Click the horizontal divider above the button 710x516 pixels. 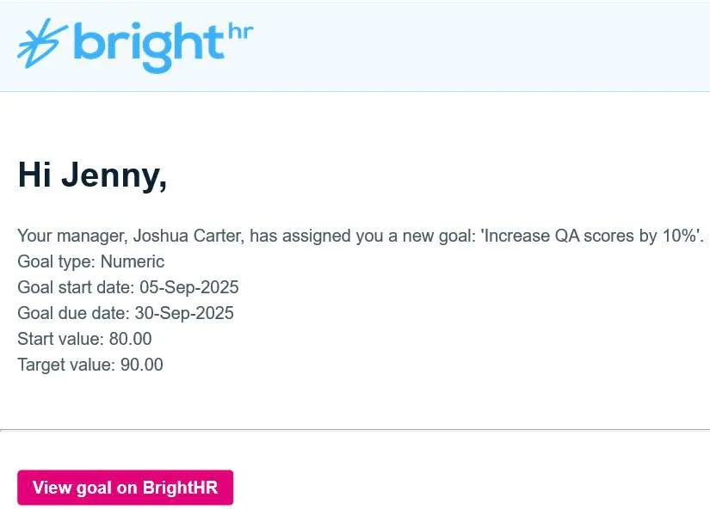[355, 429]
